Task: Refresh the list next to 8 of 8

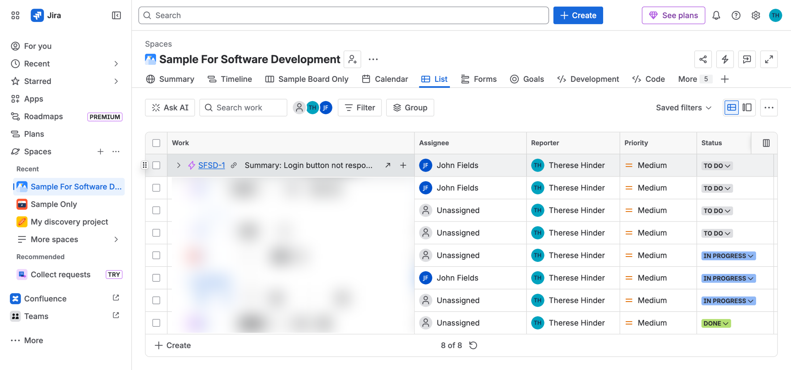Action: 473,345
